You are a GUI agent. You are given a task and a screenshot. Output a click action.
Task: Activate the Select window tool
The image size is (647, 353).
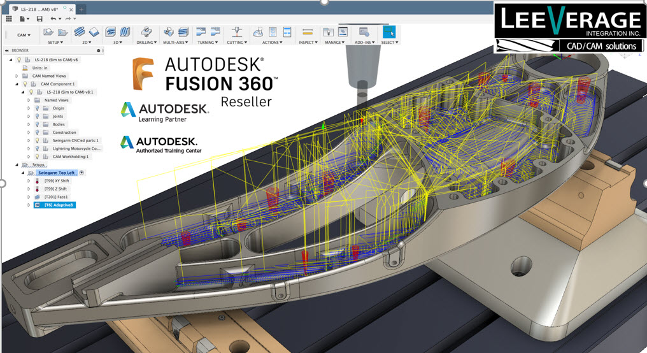[x=388, y=32]
